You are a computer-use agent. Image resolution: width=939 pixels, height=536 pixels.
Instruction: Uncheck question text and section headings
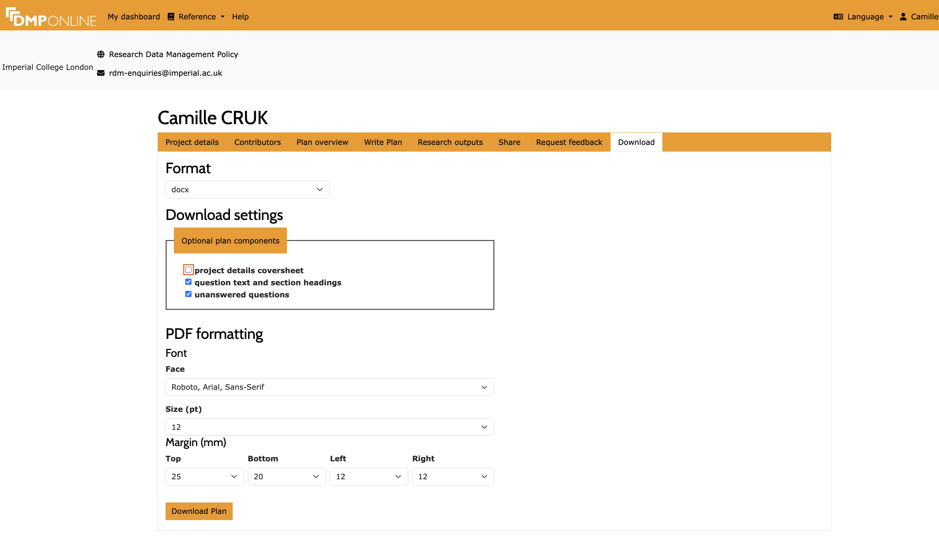pyautogui.click(x=188, y=282)
